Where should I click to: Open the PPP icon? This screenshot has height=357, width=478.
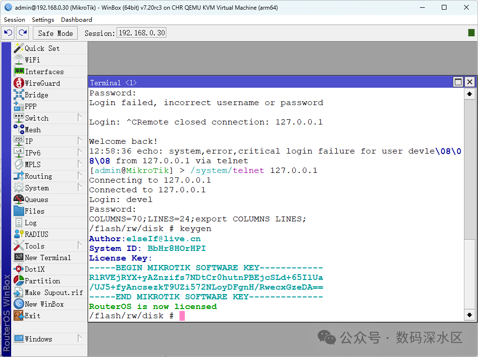(18, 106)
